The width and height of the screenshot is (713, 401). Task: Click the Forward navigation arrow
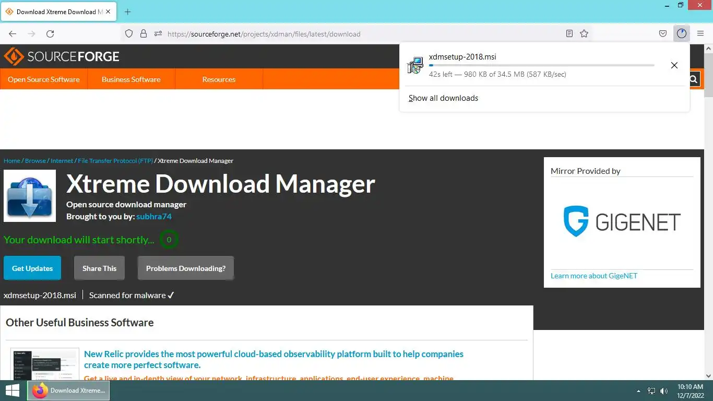click(x=31, y=34)
